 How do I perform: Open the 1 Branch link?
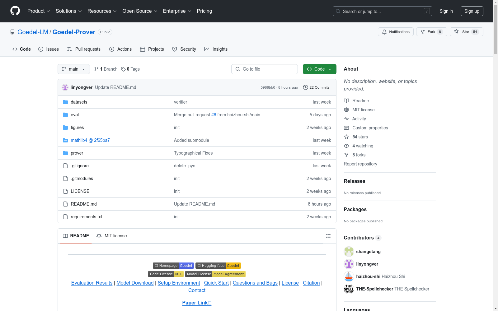106,69
